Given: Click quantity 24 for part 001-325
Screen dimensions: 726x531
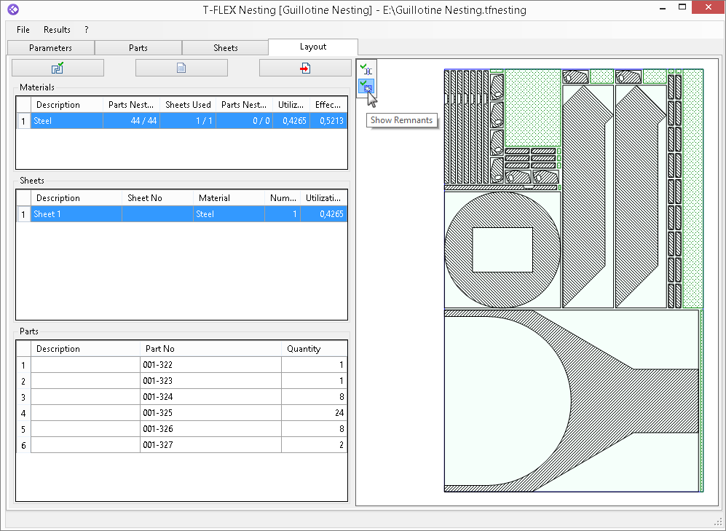Looking at the screenshot, I should (314, 413).
